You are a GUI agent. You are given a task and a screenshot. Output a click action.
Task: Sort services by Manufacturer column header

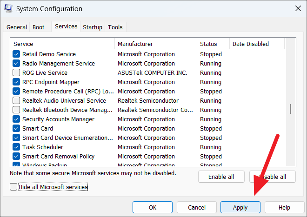point(155,44)
